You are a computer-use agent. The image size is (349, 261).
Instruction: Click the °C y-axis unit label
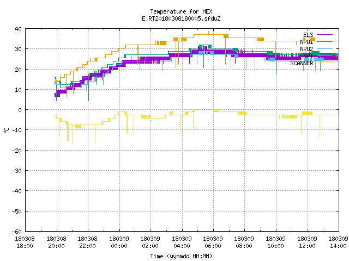pyautogui.click(x=6, y=130)
